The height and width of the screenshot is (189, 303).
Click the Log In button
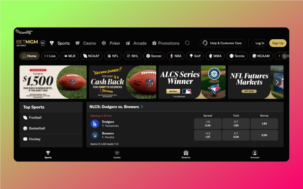(x=260, y=43)
